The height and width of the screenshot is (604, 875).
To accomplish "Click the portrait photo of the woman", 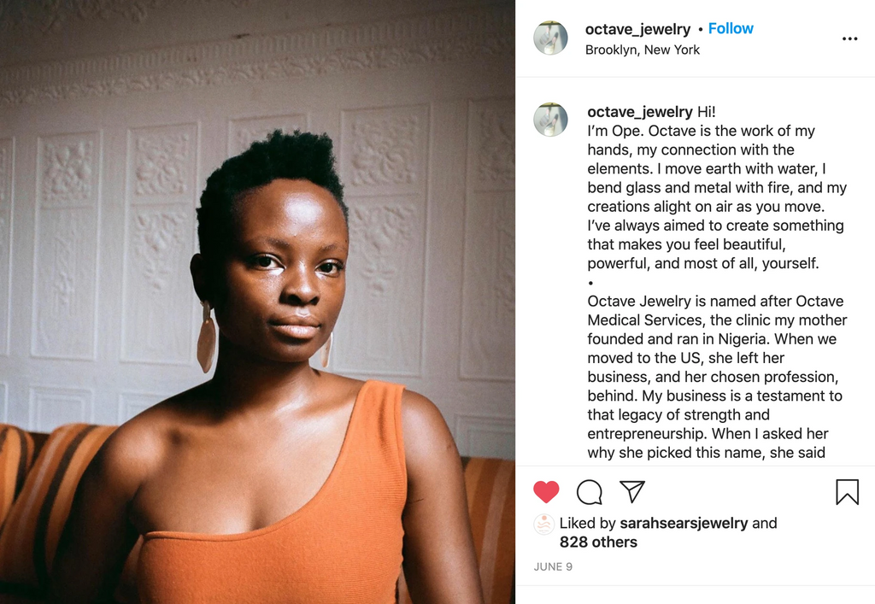I will (257, 302).
